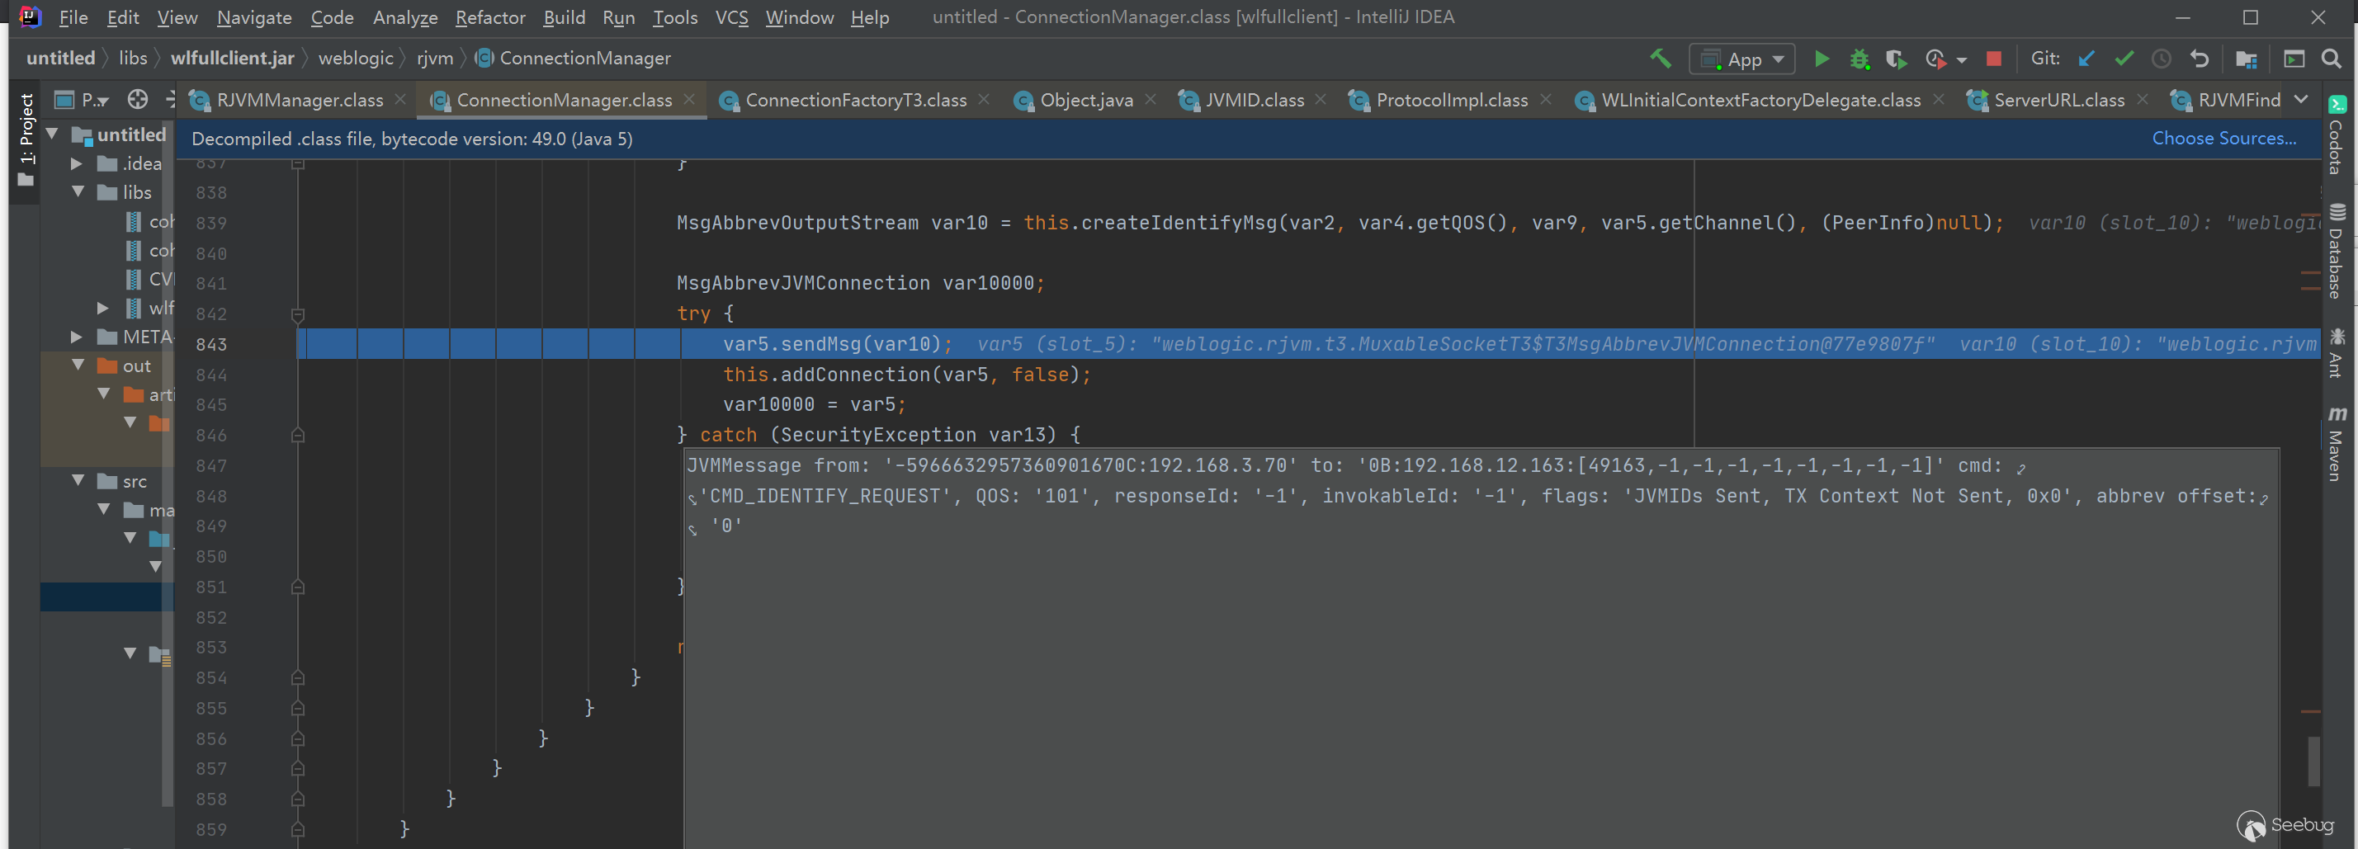Click the Build project hammer icon
2358x849 pixels.
coord(1660,59)
